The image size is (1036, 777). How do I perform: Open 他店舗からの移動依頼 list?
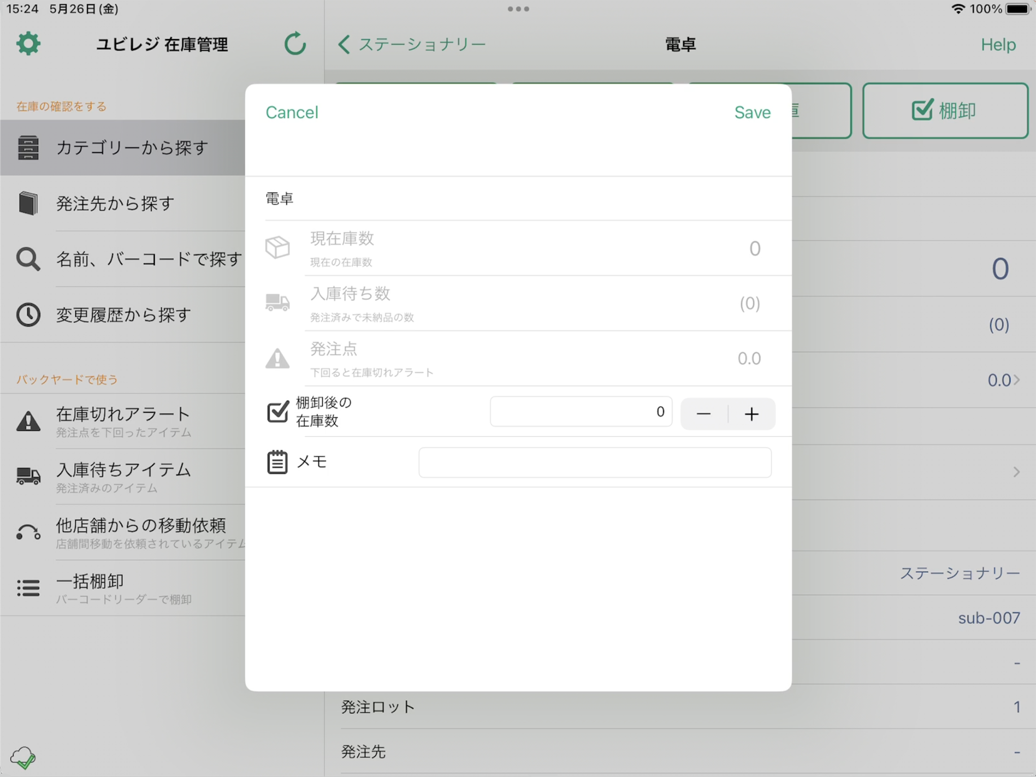point(123,532)
